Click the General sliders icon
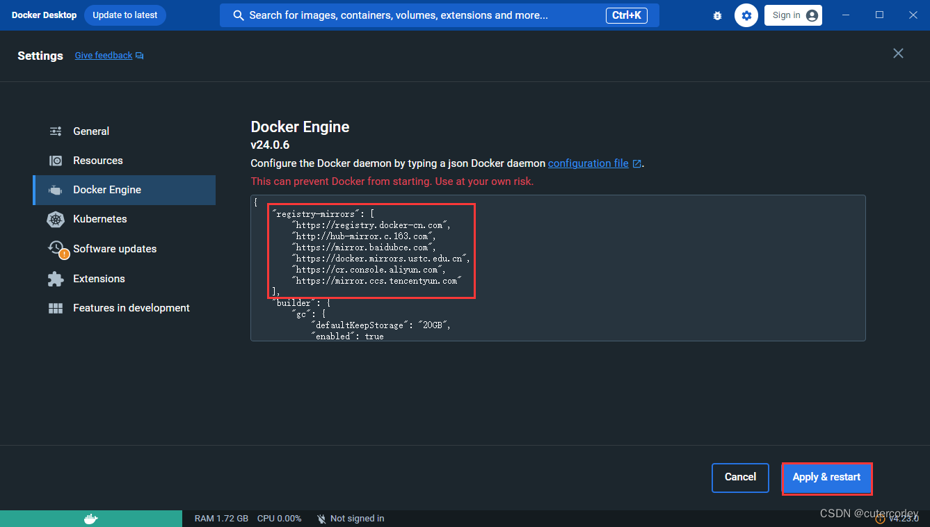The width and height of the screenshot is (930, 527). point(56,131)
